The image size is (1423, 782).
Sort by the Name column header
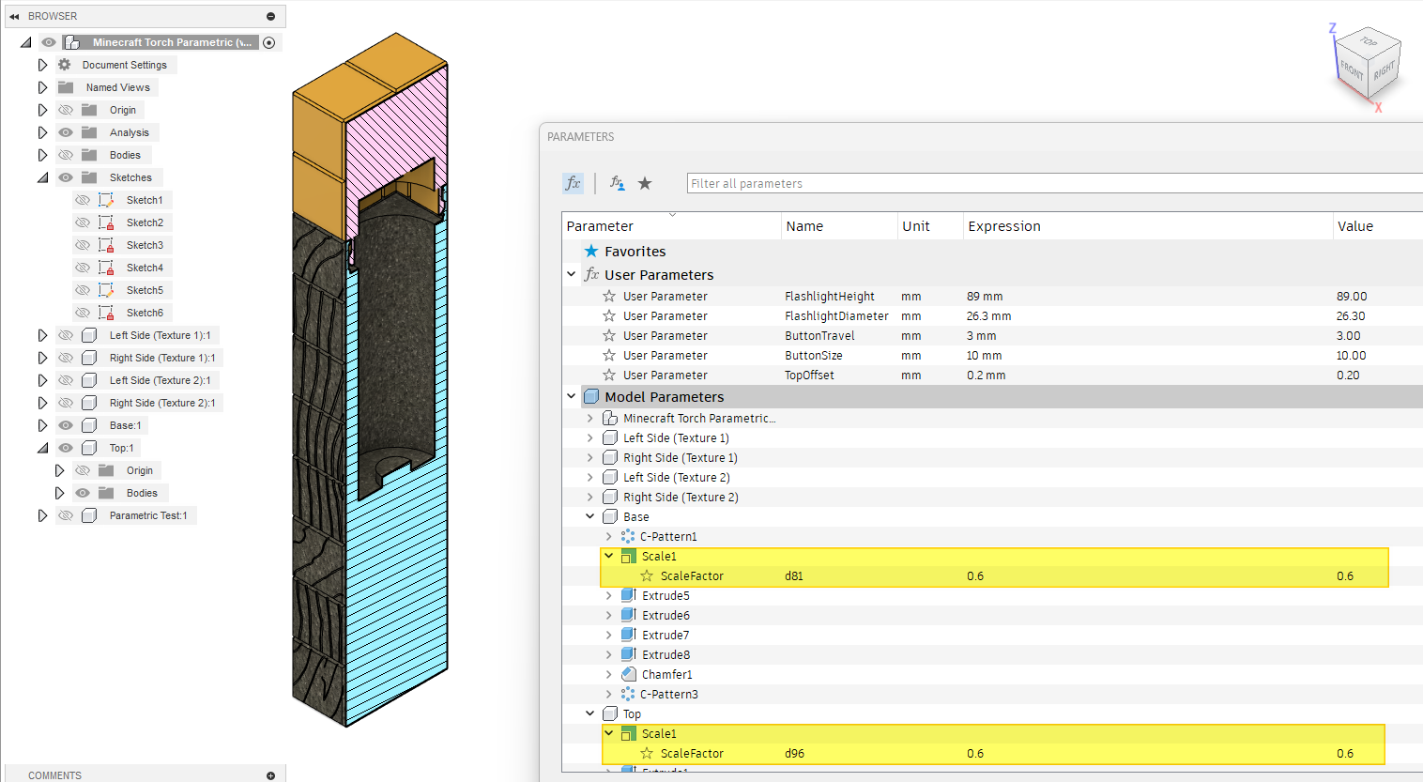(x=804, y=226)
